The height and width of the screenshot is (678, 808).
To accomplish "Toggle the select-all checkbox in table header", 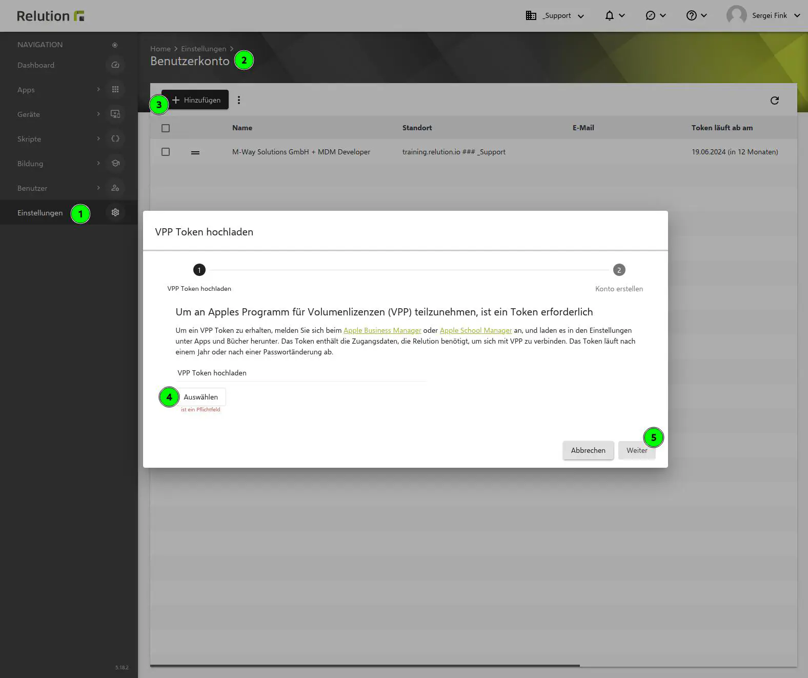I will [x=166, y=128].
